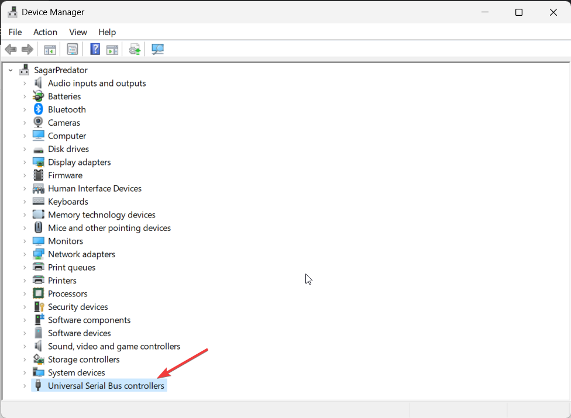Click the Forward arrow toolbar icon
The width and height of the screenshot is (571, 418).
tap(27, 49)
